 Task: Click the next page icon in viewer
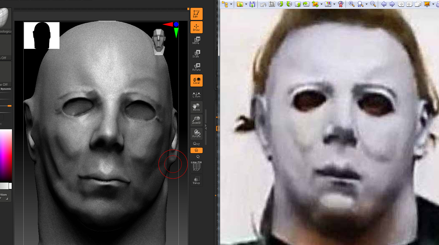(x=410, y=4)
